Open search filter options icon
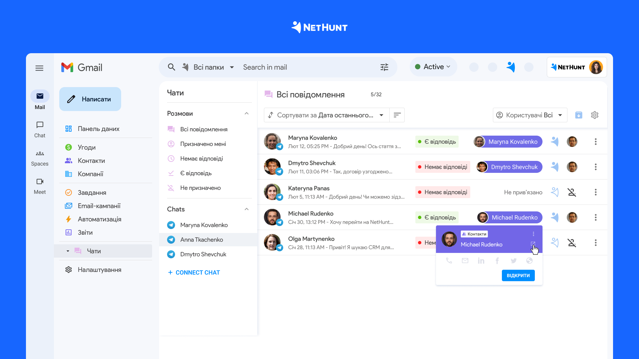 (384, 67)
